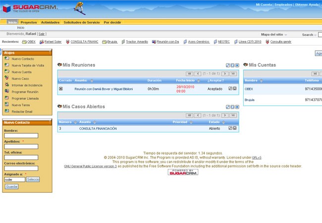Open the Solicitudes de Servicio tab
This screenshot has width=322, height=223.
82,22
